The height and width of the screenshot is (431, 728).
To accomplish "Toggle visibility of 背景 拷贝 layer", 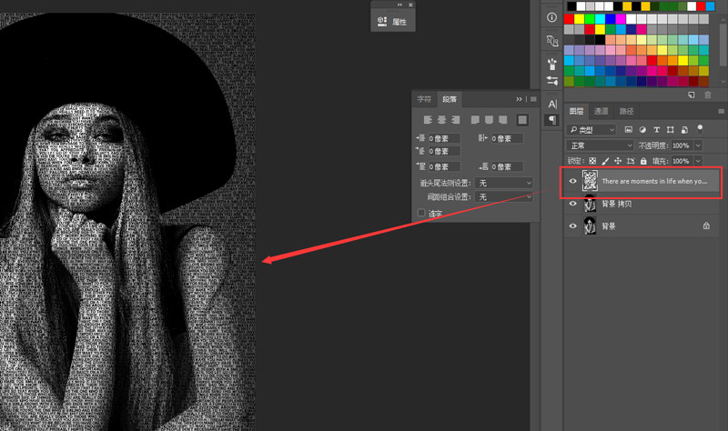I will click(573, 204).
